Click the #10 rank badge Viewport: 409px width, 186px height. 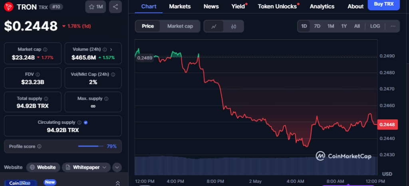click(55, 7)
